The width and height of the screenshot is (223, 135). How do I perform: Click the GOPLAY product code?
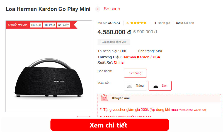[114, 23]
